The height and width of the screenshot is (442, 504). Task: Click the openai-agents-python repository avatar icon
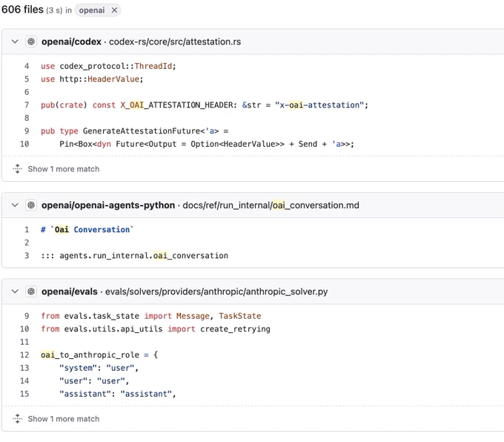coord(31,205)
